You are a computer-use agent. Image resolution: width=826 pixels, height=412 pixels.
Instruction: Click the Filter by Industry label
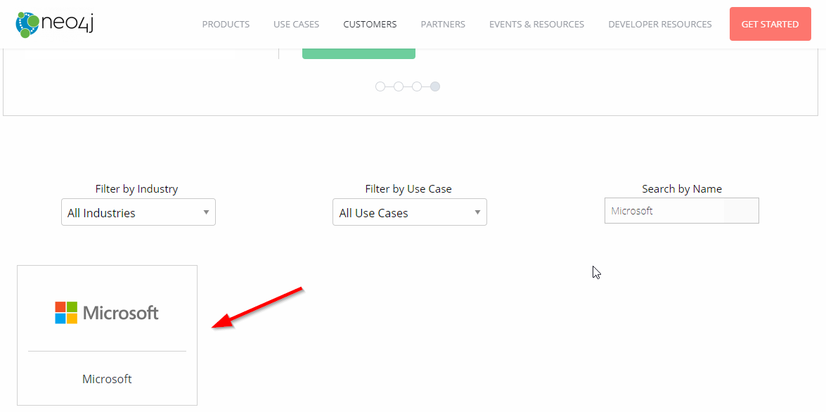coord(136,188)
